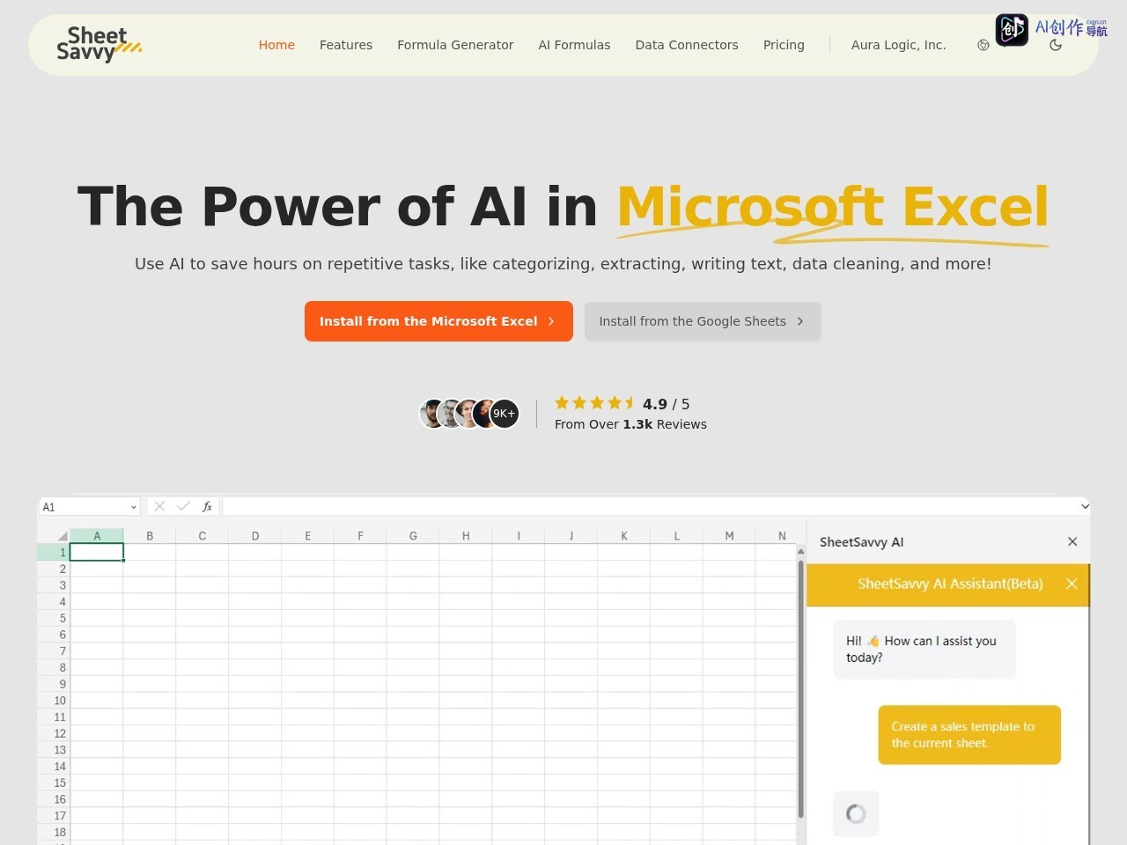
Task: Follow the Aura Logic, Inc. link
Action: (x=898, y=45)
